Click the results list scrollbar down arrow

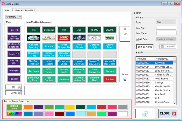pyautogui.click(x=175, y=103)
